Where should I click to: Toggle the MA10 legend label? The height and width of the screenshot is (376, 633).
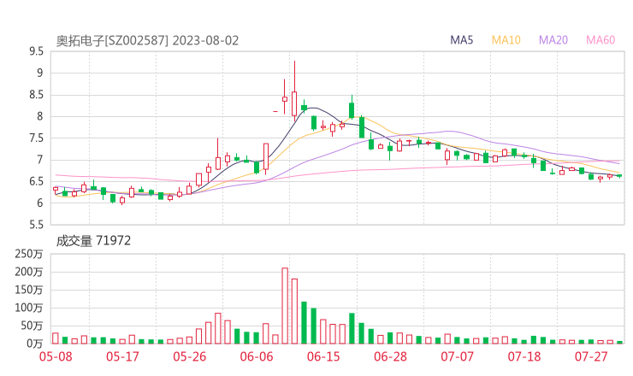pos(506,40)
